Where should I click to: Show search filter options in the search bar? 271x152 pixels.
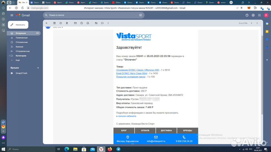coord(141,15)
